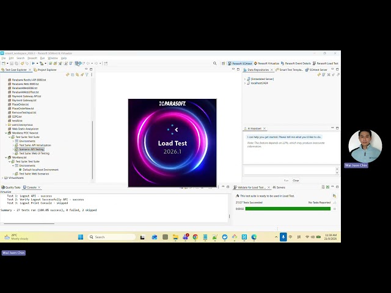Open File Explorer from the taskbar
The height and width of the screenshot is (293, 391).
click(175, 237)
